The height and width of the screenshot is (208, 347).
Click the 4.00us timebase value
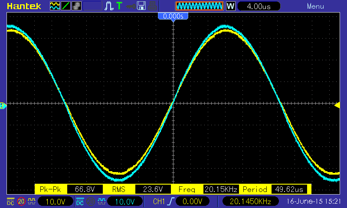(x=259, y=6)
